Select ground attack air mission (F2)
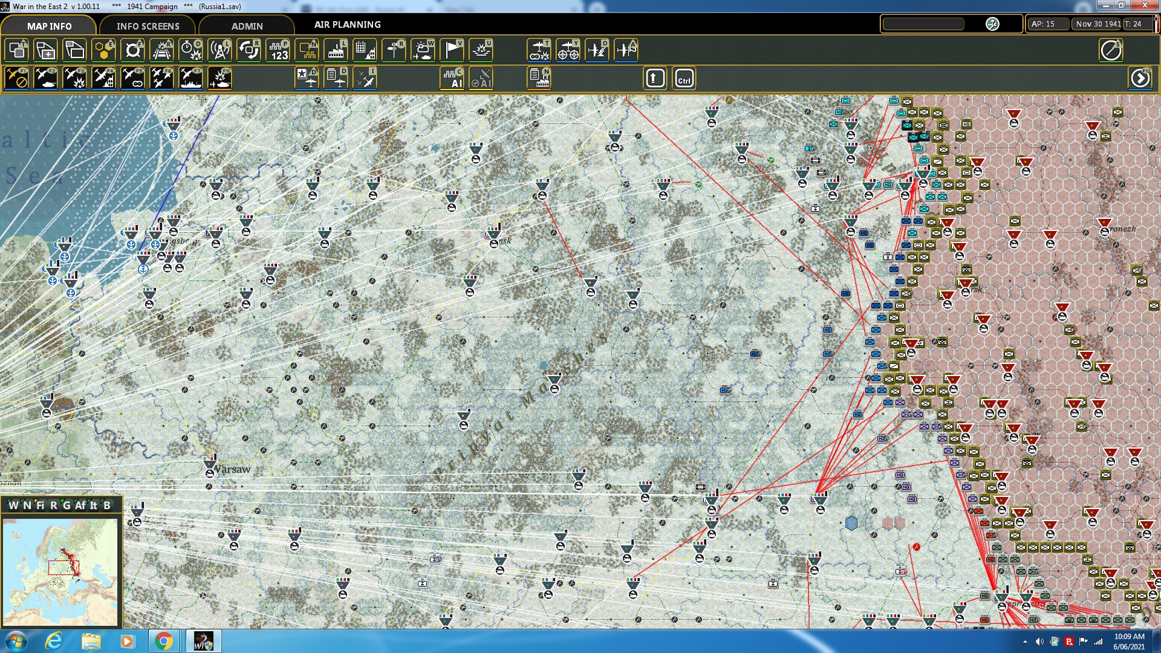The height and width of the screenshot is (653, 1161). point(45,79)
